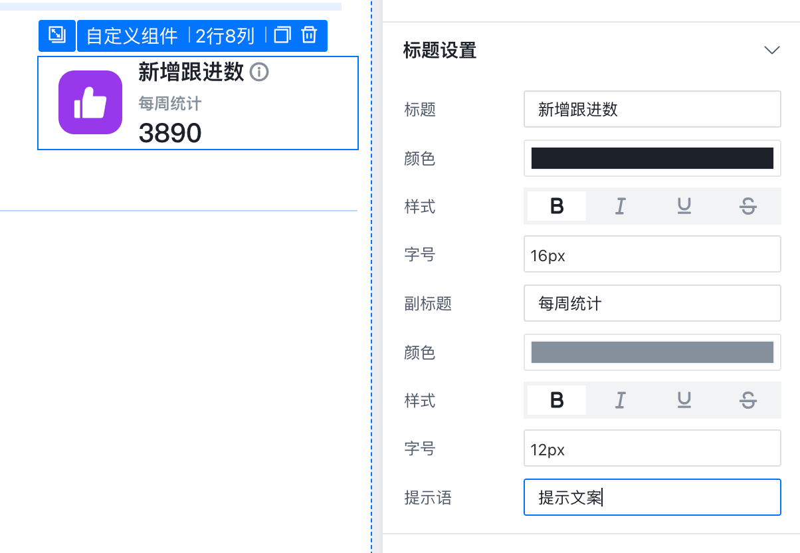This screenshot has width=800, height=553.
Task: Collapse the 标题设置 section chevron
Action: pos(771,51)
